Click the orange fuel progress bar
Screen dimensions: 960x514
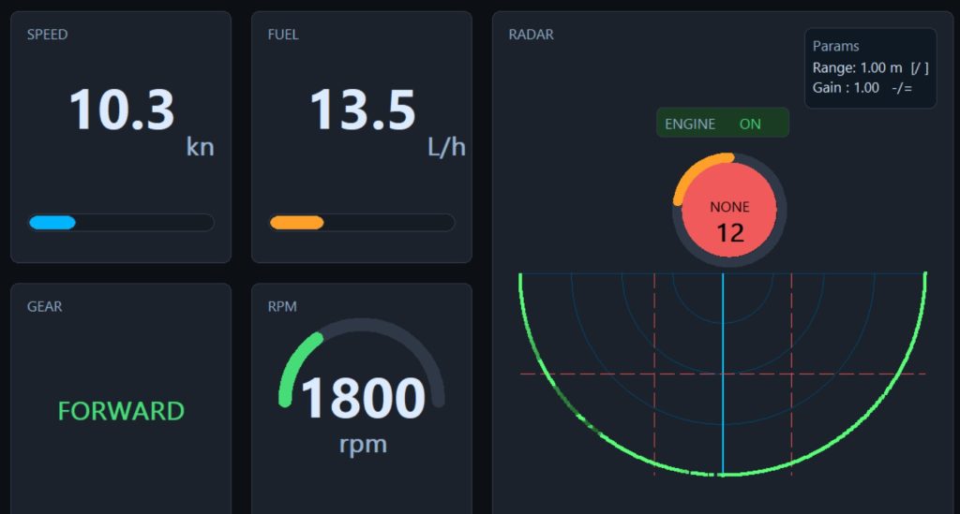pos(296,223)
